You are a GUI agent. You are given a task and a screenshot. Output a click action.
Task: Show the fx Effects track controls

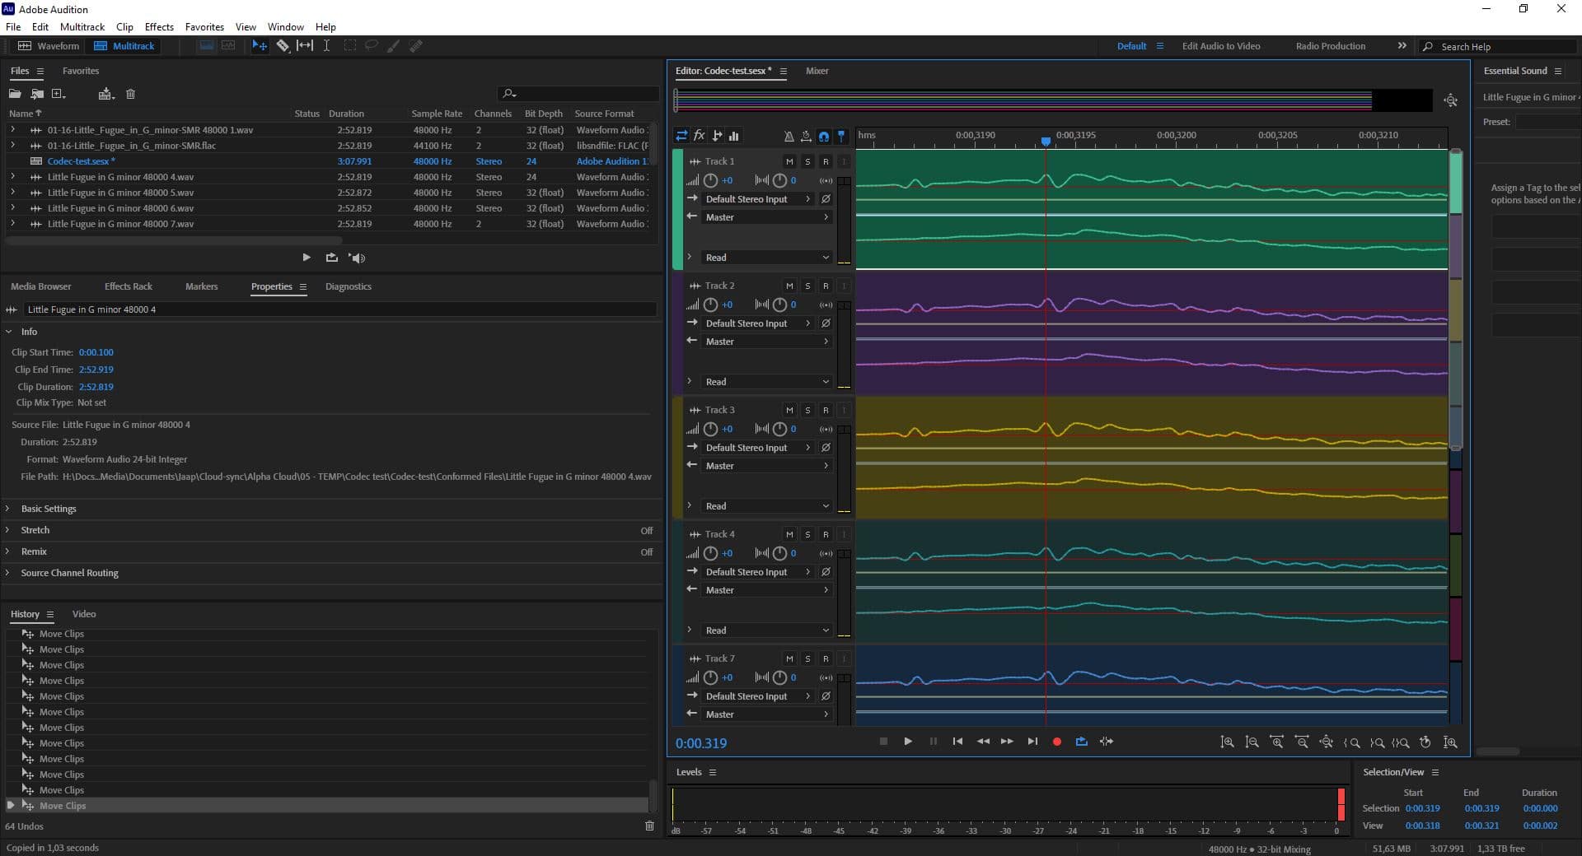699,136
